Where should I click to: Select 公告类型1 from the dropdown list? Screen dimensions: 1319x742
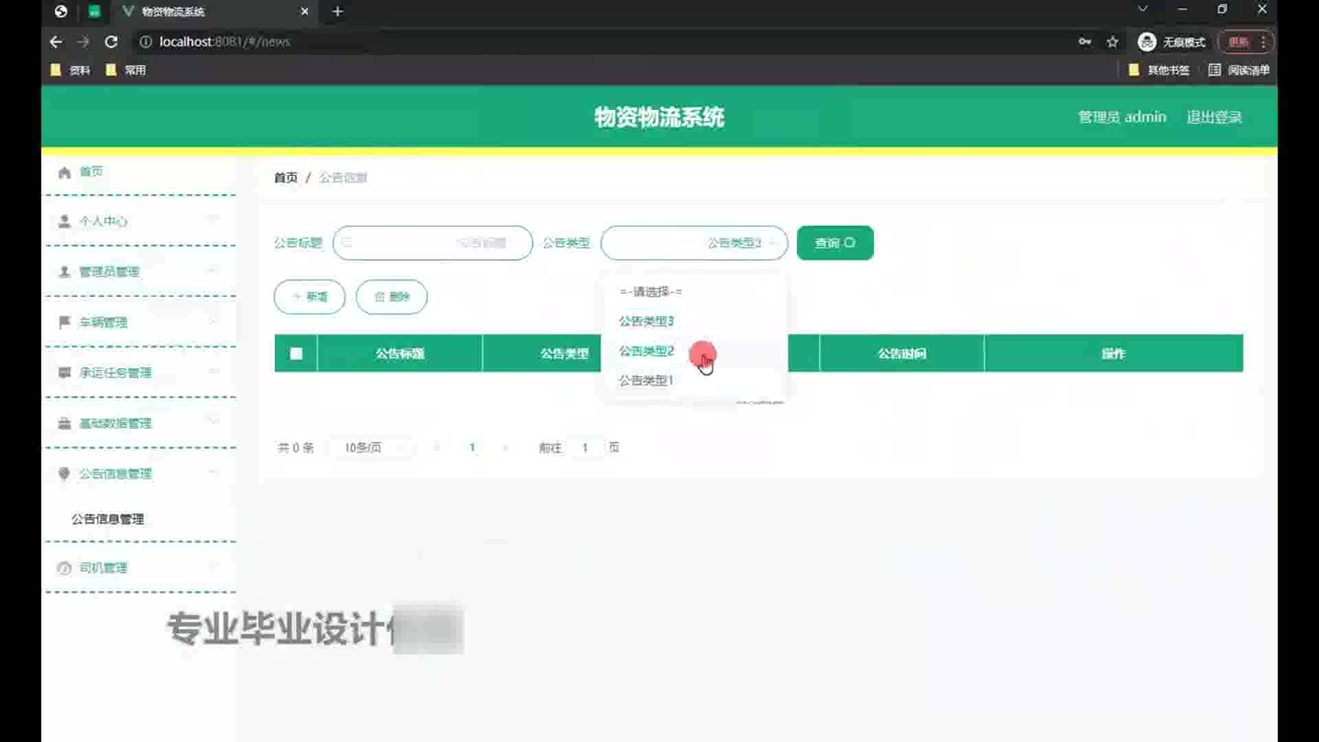(x=694, y=381)
